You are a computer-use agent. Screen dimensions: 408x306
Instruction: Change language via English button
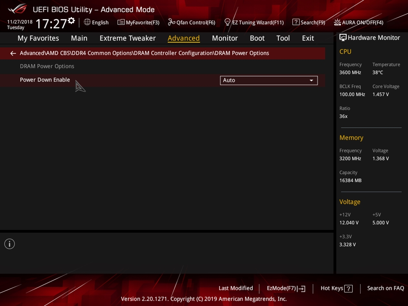[x=96, y=22]
